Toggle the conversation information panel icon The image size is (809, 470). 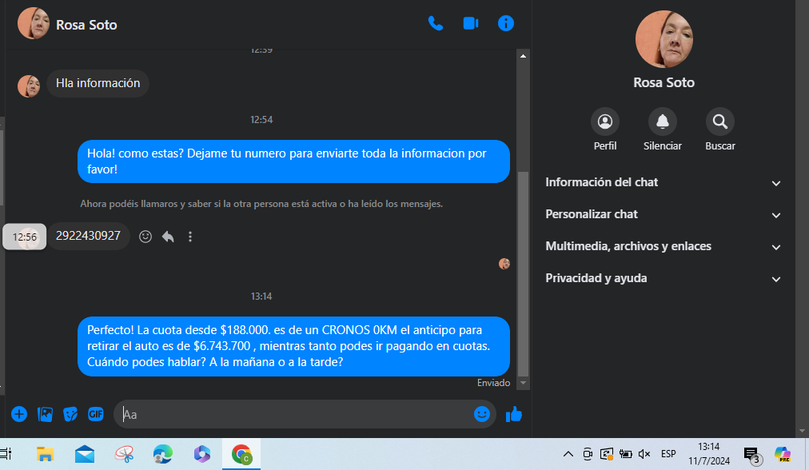505,24
